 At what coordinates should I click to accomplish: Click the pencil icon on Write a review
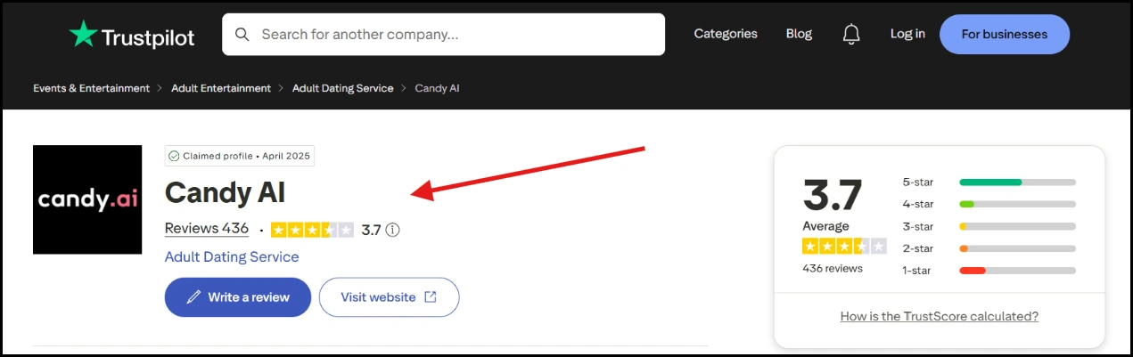(x=193, y=297)
